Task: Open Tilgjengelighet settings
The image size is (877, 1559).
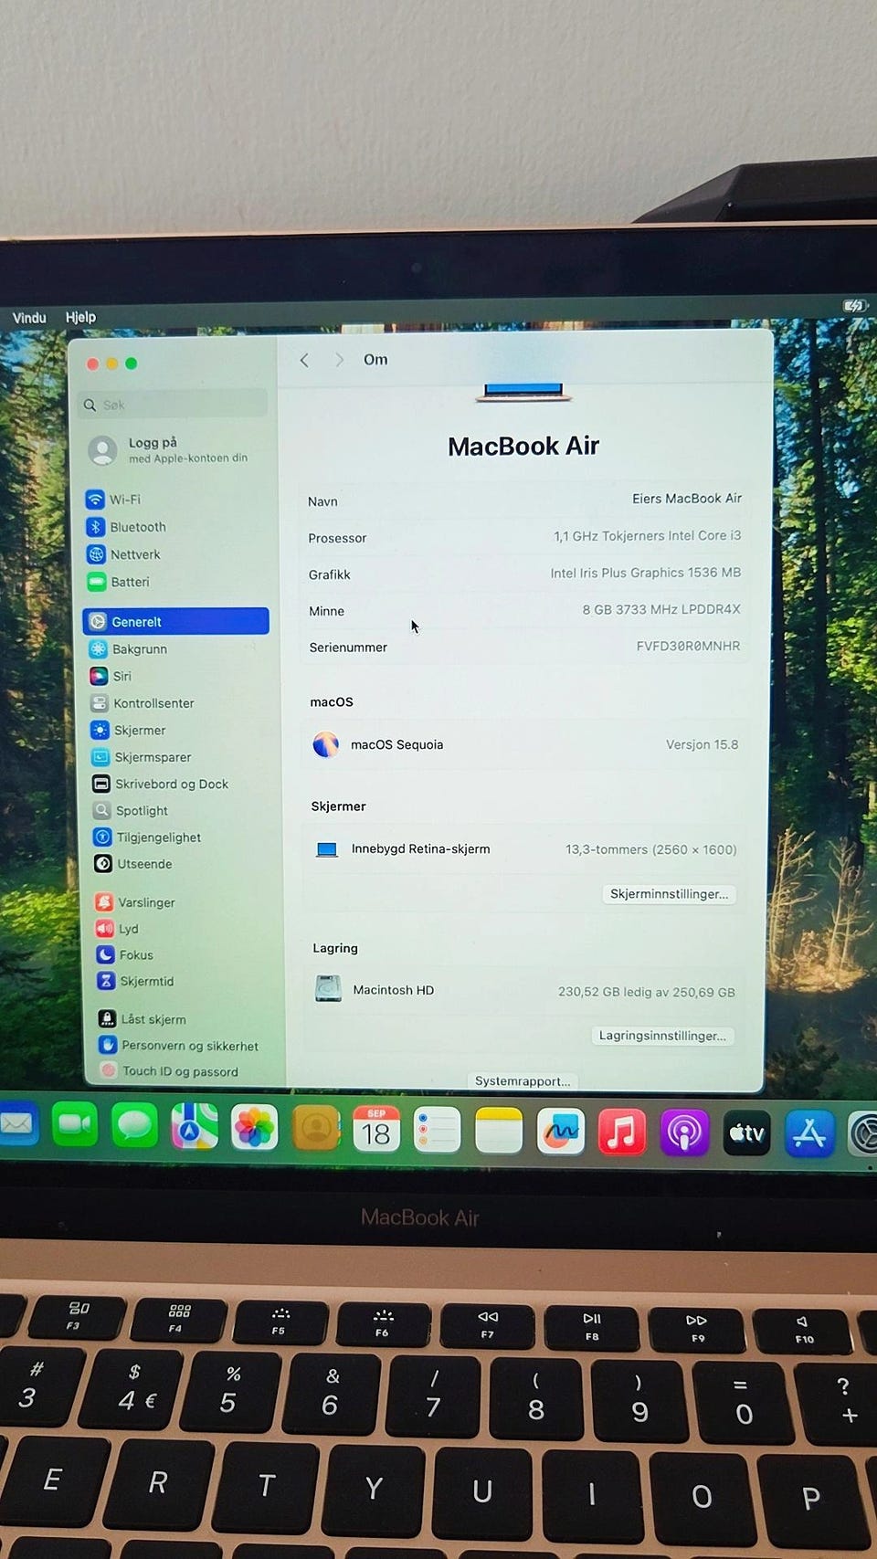Action: (148, 837)
